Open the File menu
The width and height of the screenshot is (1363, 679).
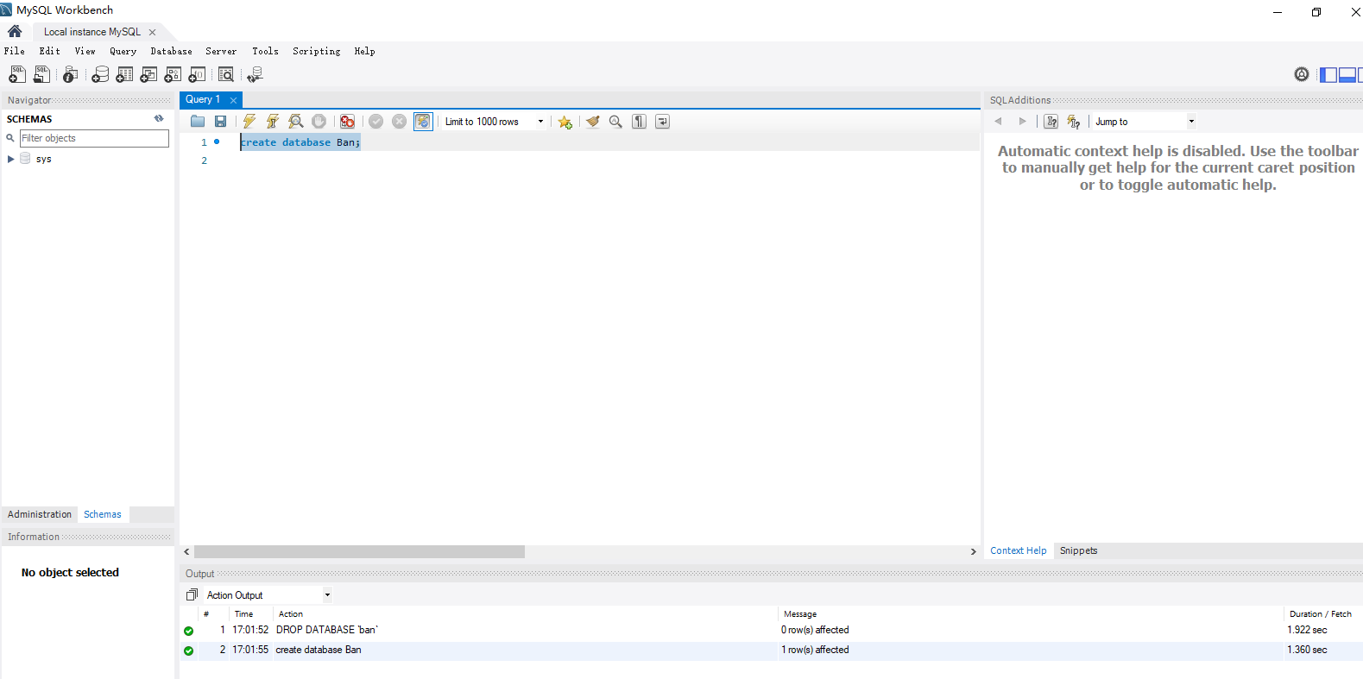pyautogui.click(x=15, y=51)
